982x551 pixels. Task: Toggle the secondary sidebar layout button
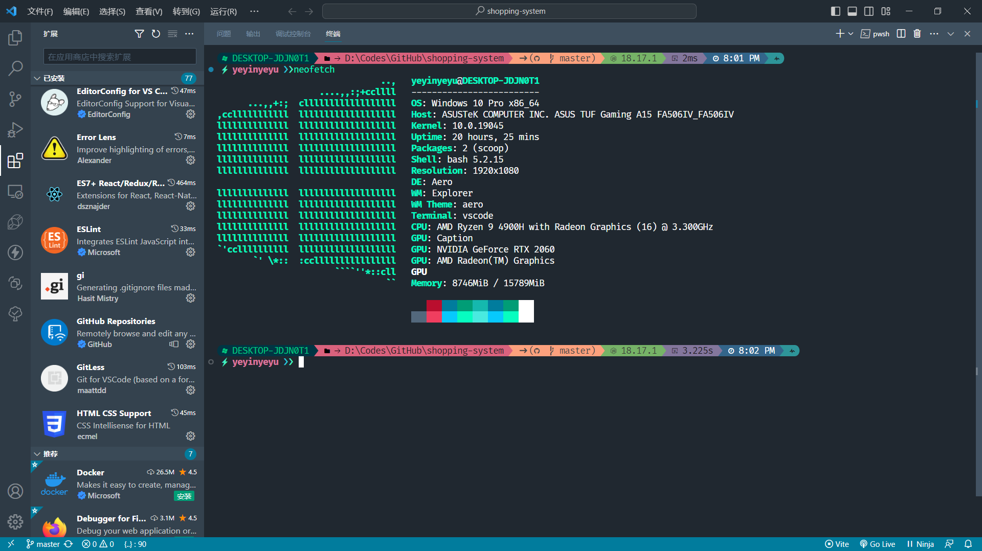[x=869, y=11]
